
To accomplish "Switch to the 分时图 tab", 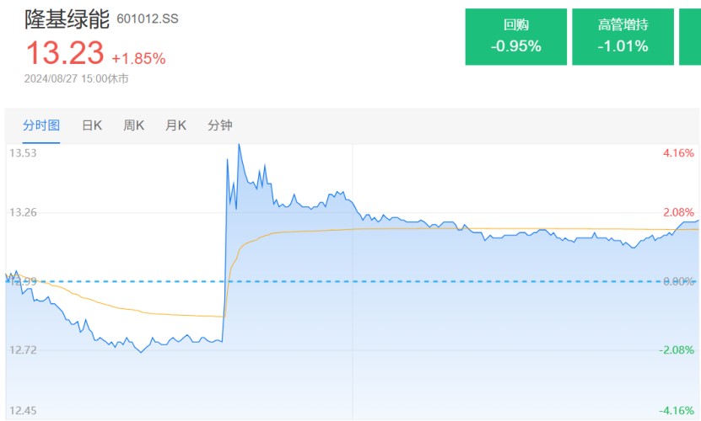I will (x=41, y=125).
